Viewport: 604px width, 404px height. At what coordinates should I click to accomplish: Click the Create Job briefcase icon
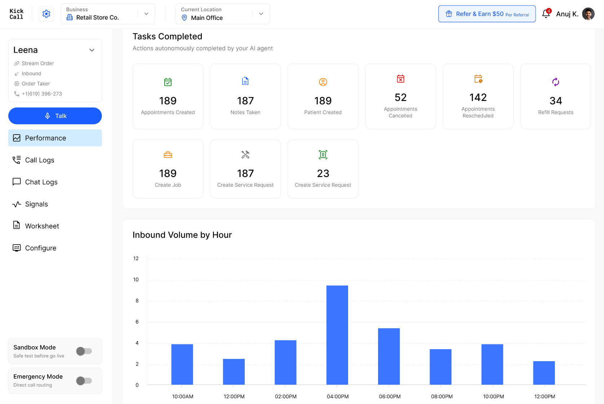click(168, 155)
